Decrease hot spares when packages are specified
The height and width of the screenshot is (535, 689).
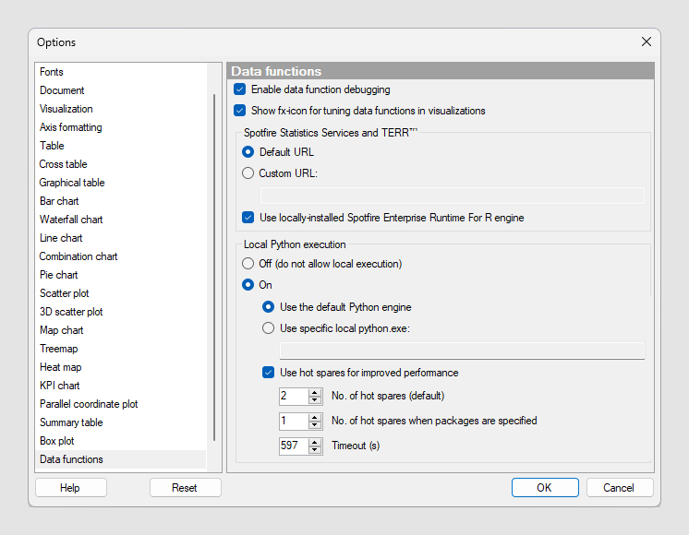point(315,425)
